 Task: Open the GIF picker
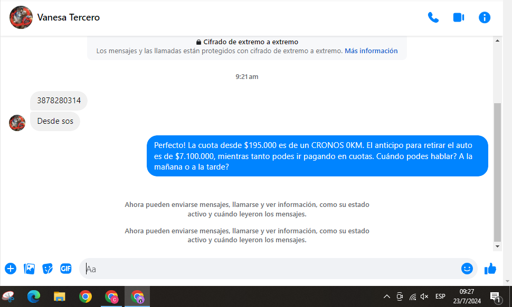pyautogui.click(x=65, y=269)
